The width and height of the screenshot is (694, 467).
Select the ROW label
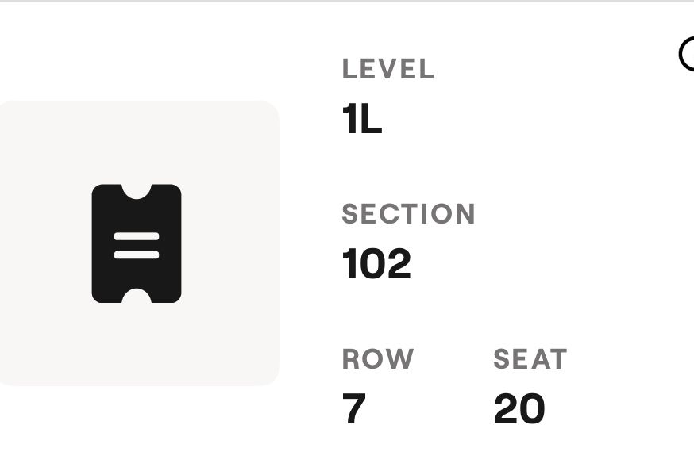(376, 358)
